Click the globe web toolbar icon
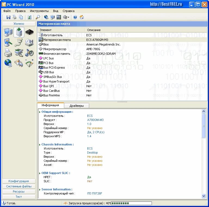 click(46, 17)
